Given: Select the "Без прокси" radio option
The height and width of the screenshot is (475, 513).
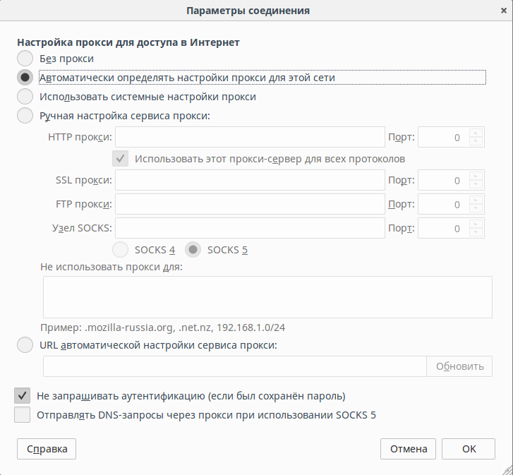Looking at the screenshot, I should [25, 59].
